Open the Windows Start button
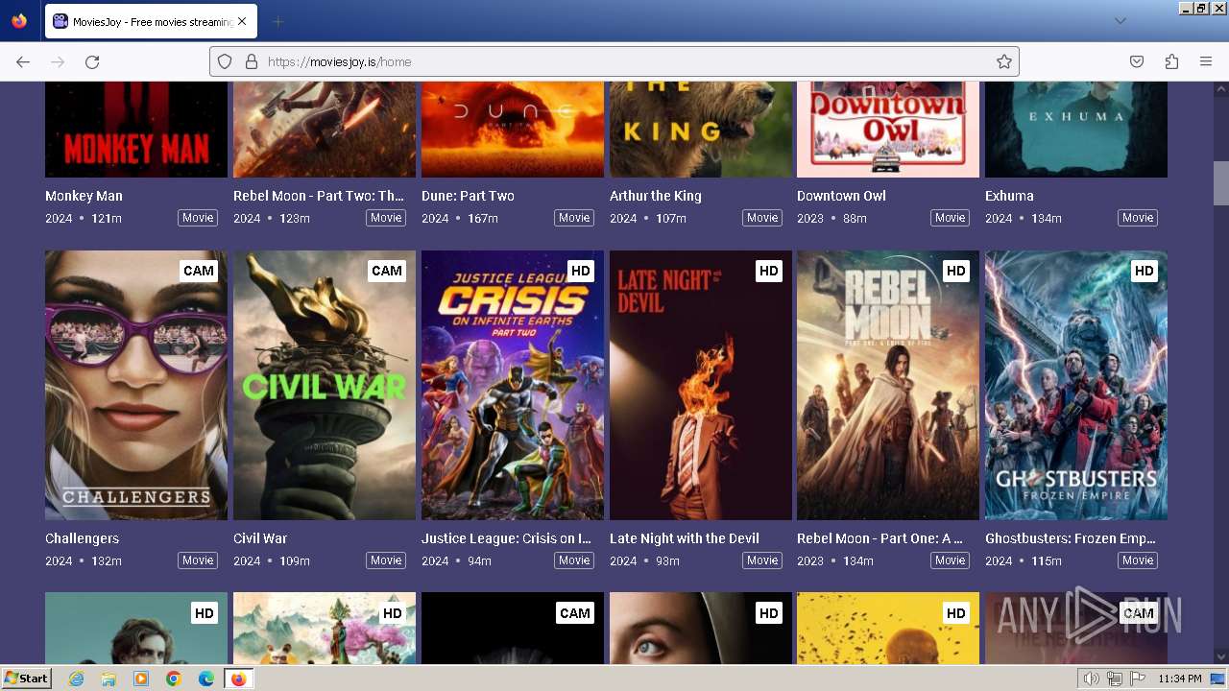Image resolution: width=1229 pixels, height=691 pixels. pyautogui.click(x=27, y=679)
